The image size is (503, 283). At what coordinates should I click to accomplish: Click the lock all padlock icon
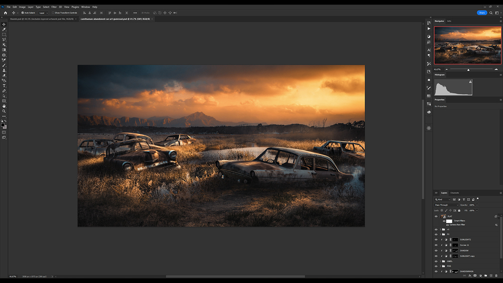[x=459, y=210]
